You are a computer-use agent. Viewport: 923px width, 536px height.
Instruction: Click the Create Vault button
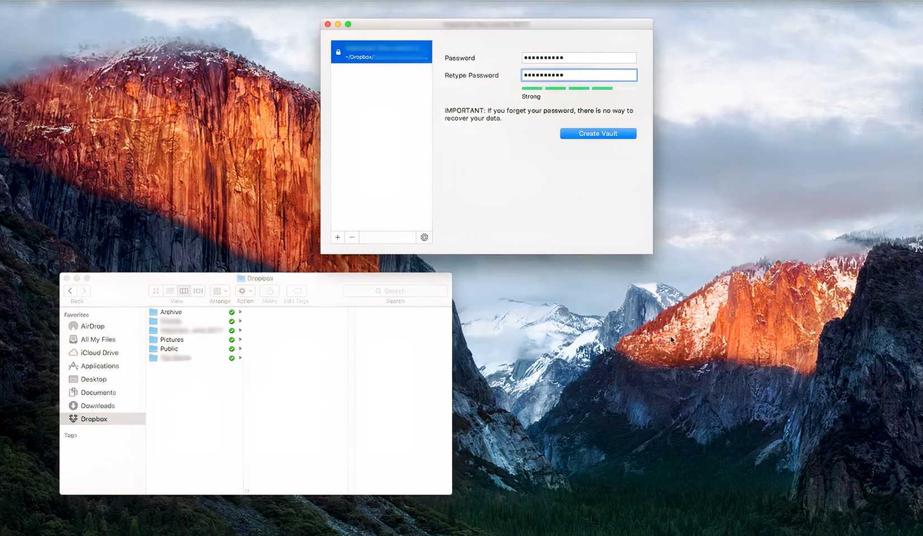(x=597, y=133)
